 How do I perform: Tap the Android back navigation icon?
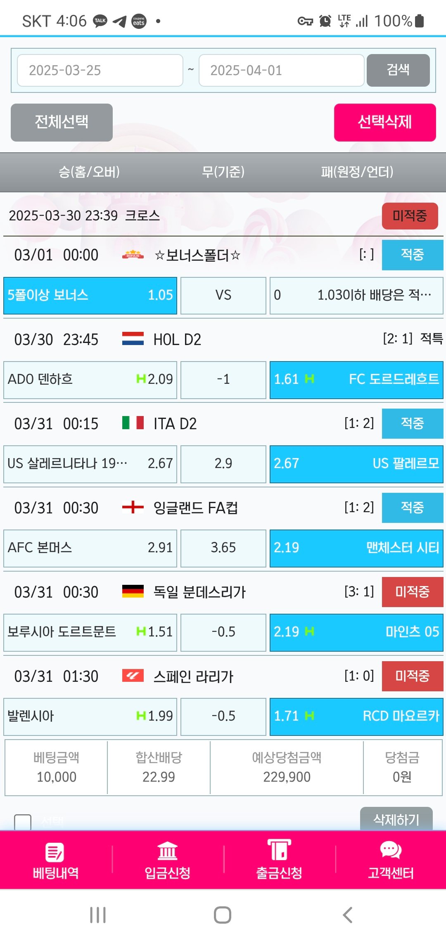pos(348,915)
